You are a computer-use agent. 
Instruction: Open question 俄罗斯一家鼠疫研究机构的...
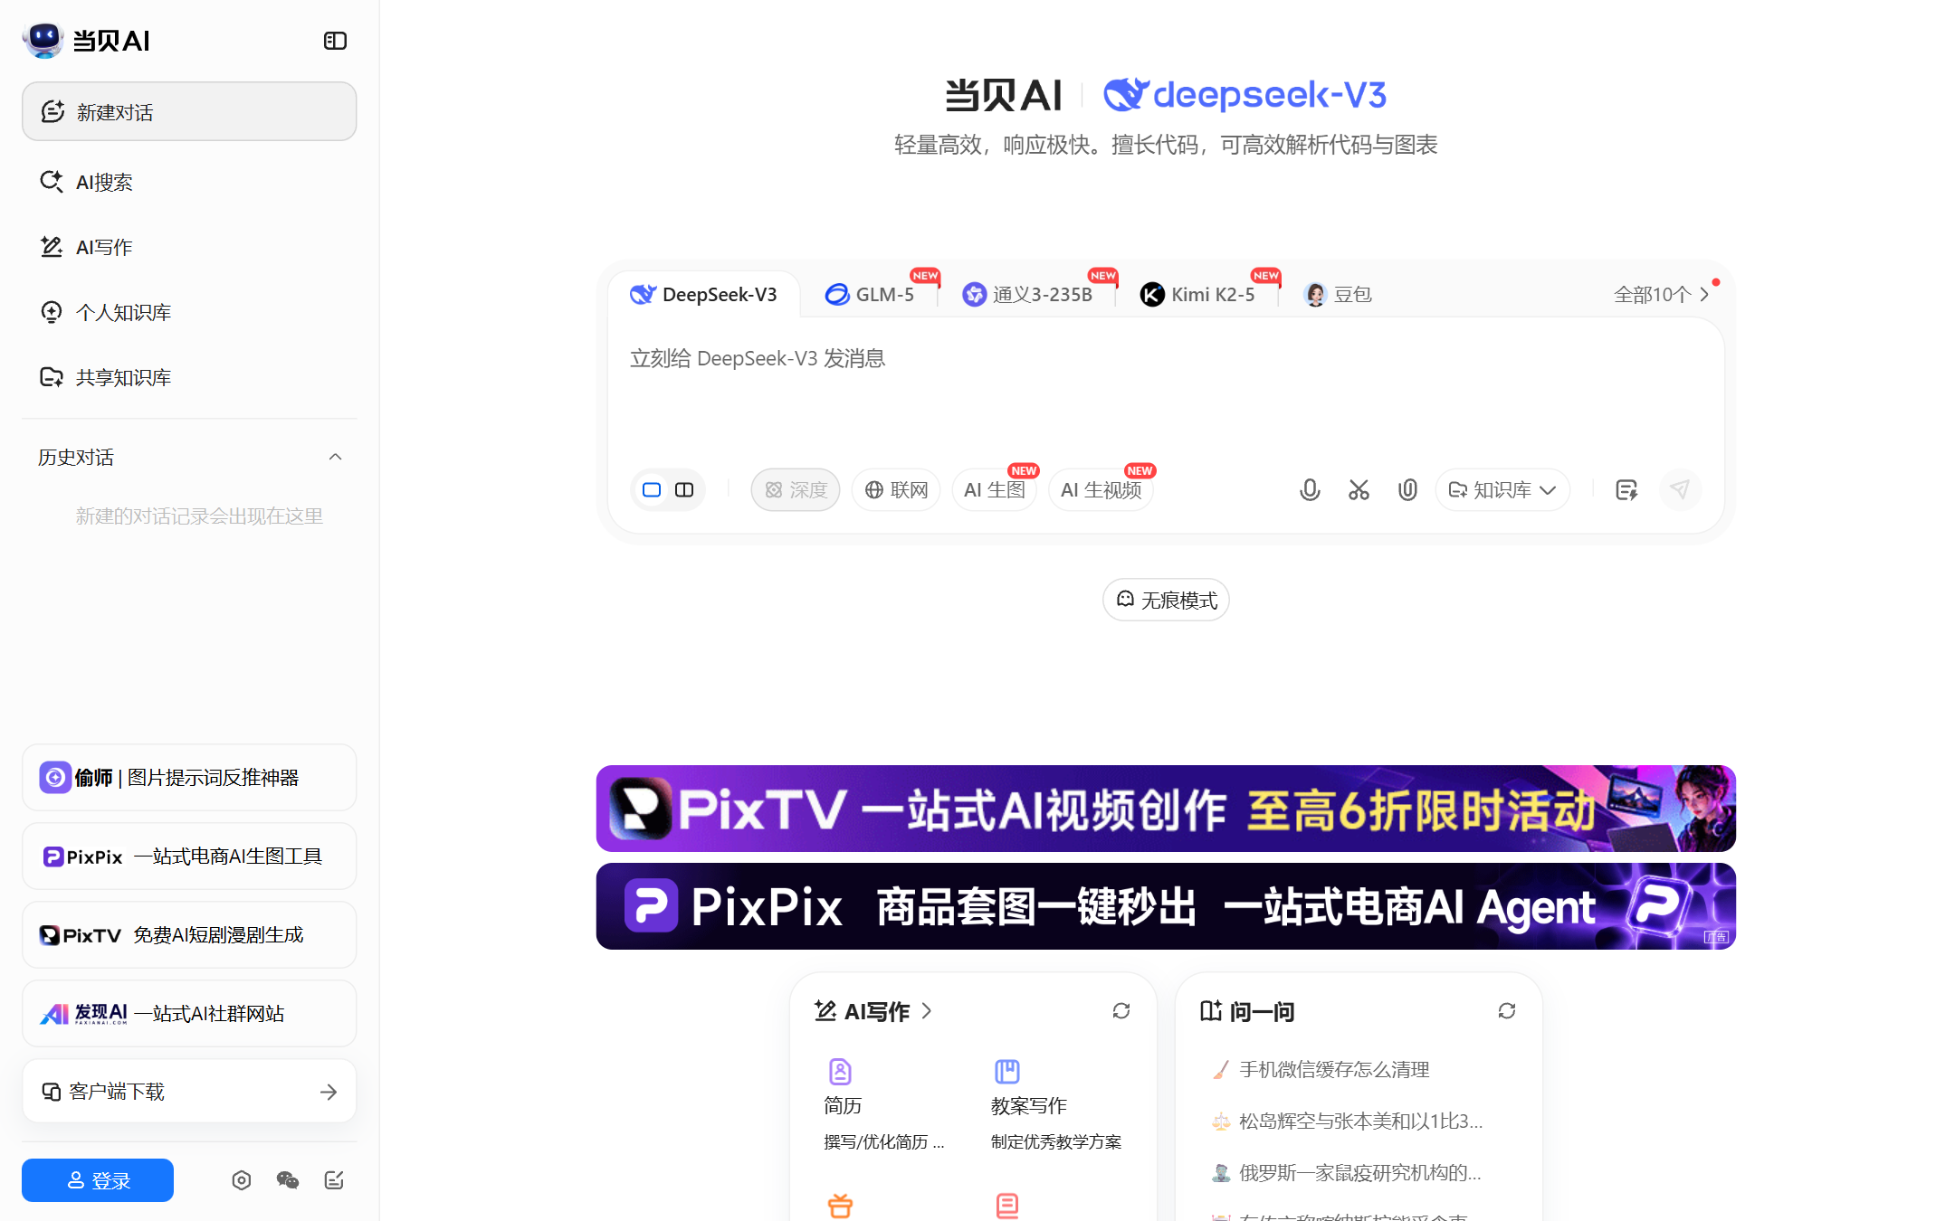1347,1172
